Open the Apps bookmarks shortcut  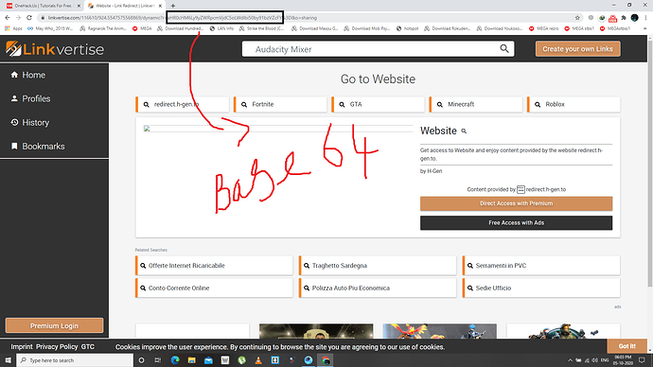tap(13, 28)
